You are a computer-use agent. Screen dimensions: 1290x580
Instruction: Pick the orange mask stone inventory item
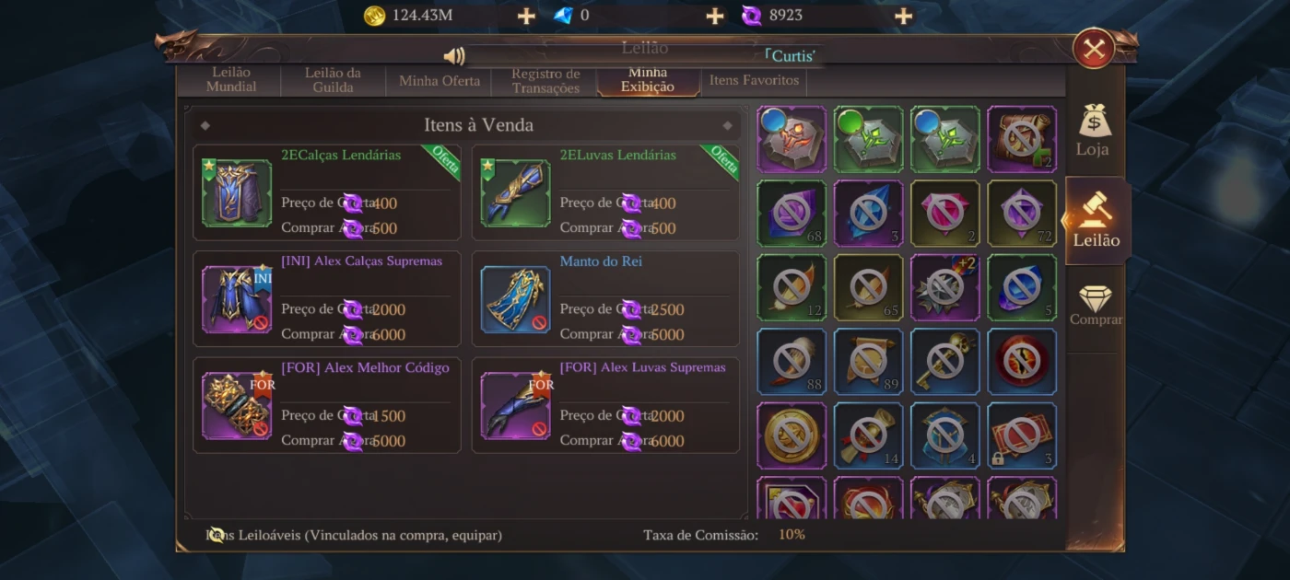point(792,139)
